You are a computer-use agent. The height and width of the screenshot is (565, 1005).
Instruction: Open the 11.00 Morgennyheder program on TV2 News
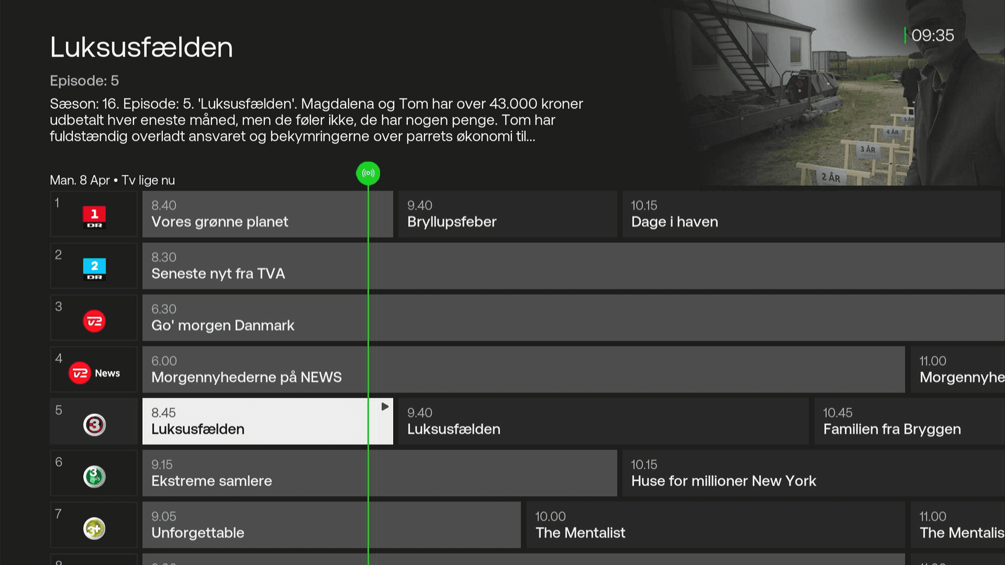pyautogui.click(x=958, y=369)
